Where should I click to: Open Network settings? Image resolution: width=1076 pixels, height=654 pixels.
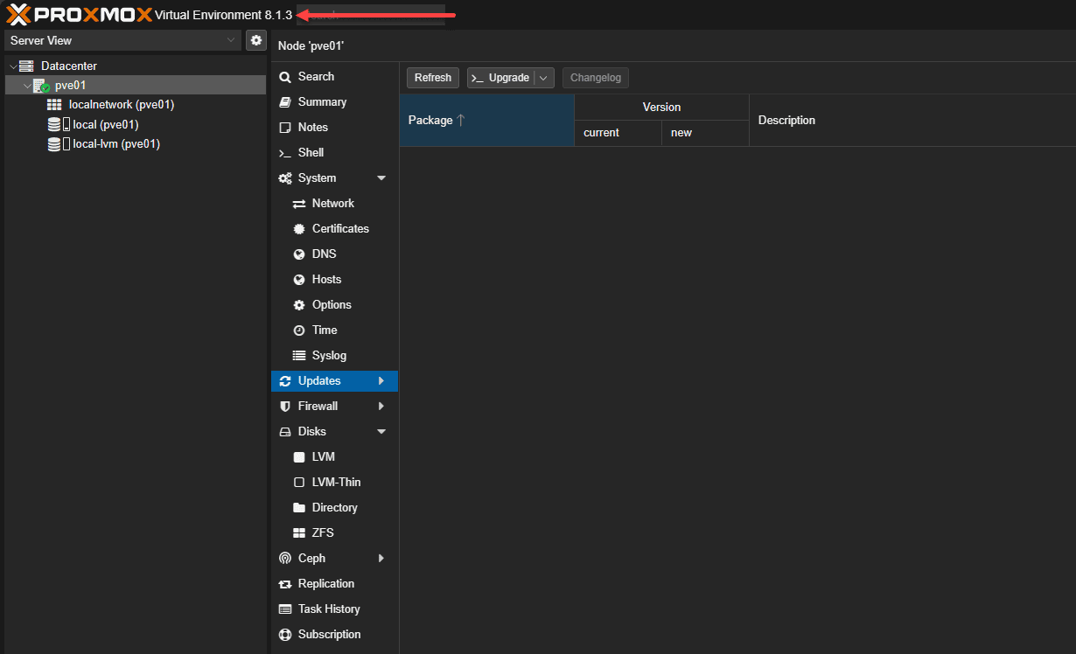click(x=334, y=204)
